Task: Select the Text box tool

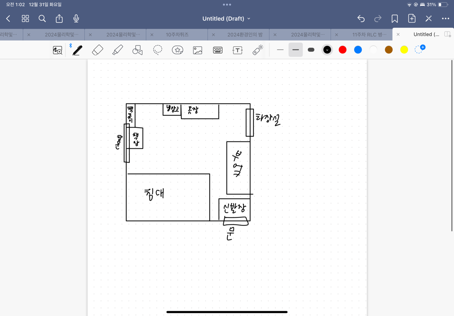Action: coord(238,50)
